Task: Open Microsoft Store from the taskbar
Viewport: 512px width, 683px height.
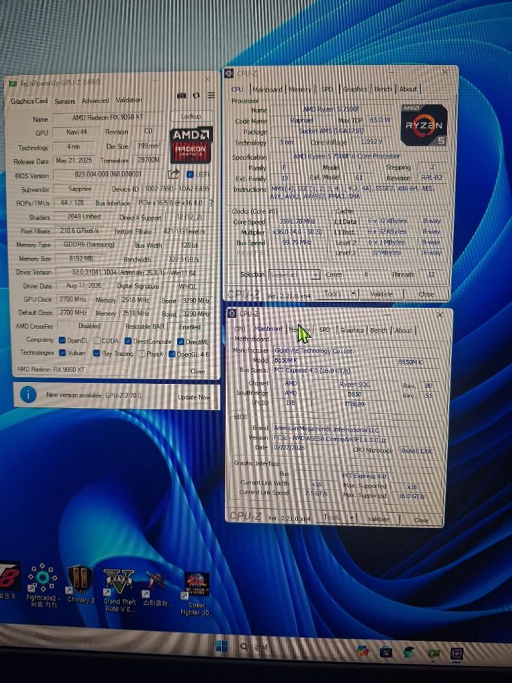Action: click(x=386, y=652)
